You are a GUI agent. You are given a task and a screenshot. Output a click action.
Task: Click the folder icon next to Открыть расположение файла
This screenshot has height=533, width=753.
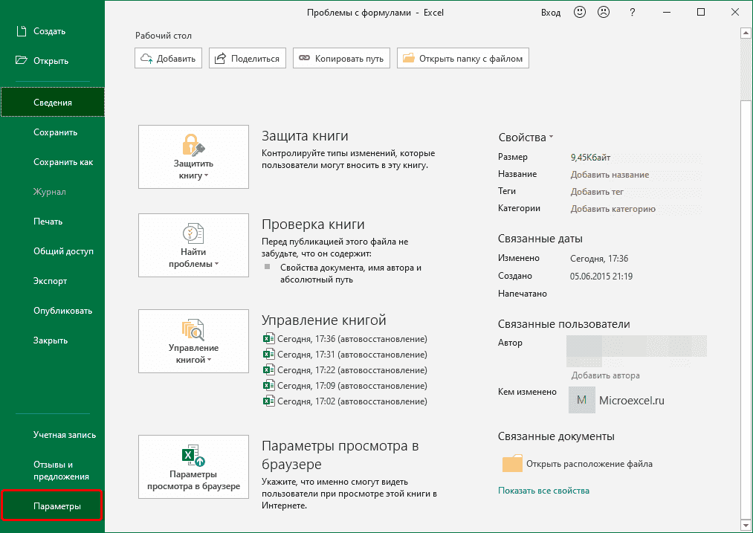point(512,464)
